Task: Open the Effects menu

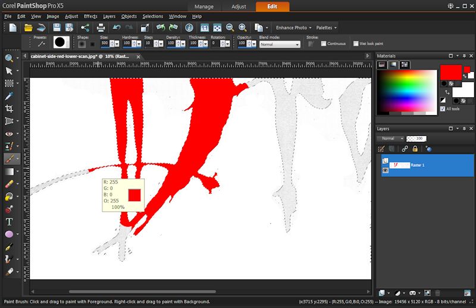Action: [90, 16]
